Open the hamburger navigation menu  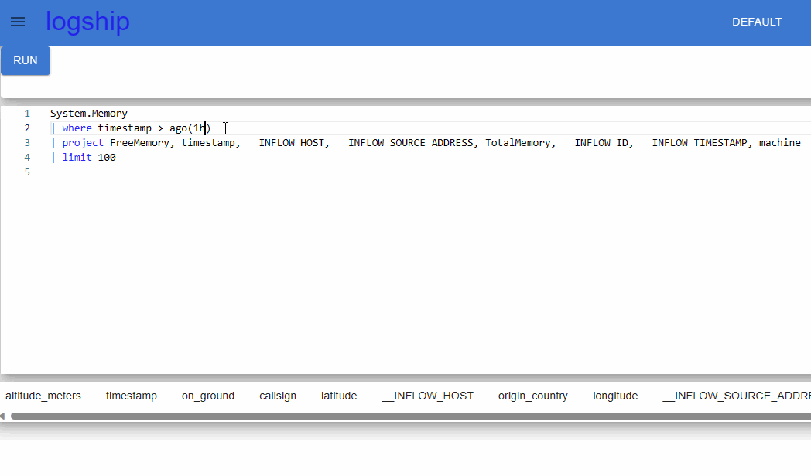coord(18,22)
